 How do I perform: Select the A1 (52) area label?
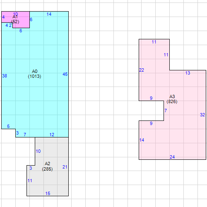(15, 19)
